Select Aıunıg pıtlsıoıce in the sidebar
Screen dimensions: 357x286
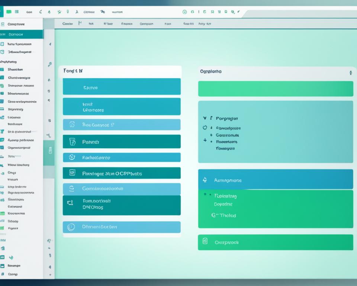click(x=21, y=140)
